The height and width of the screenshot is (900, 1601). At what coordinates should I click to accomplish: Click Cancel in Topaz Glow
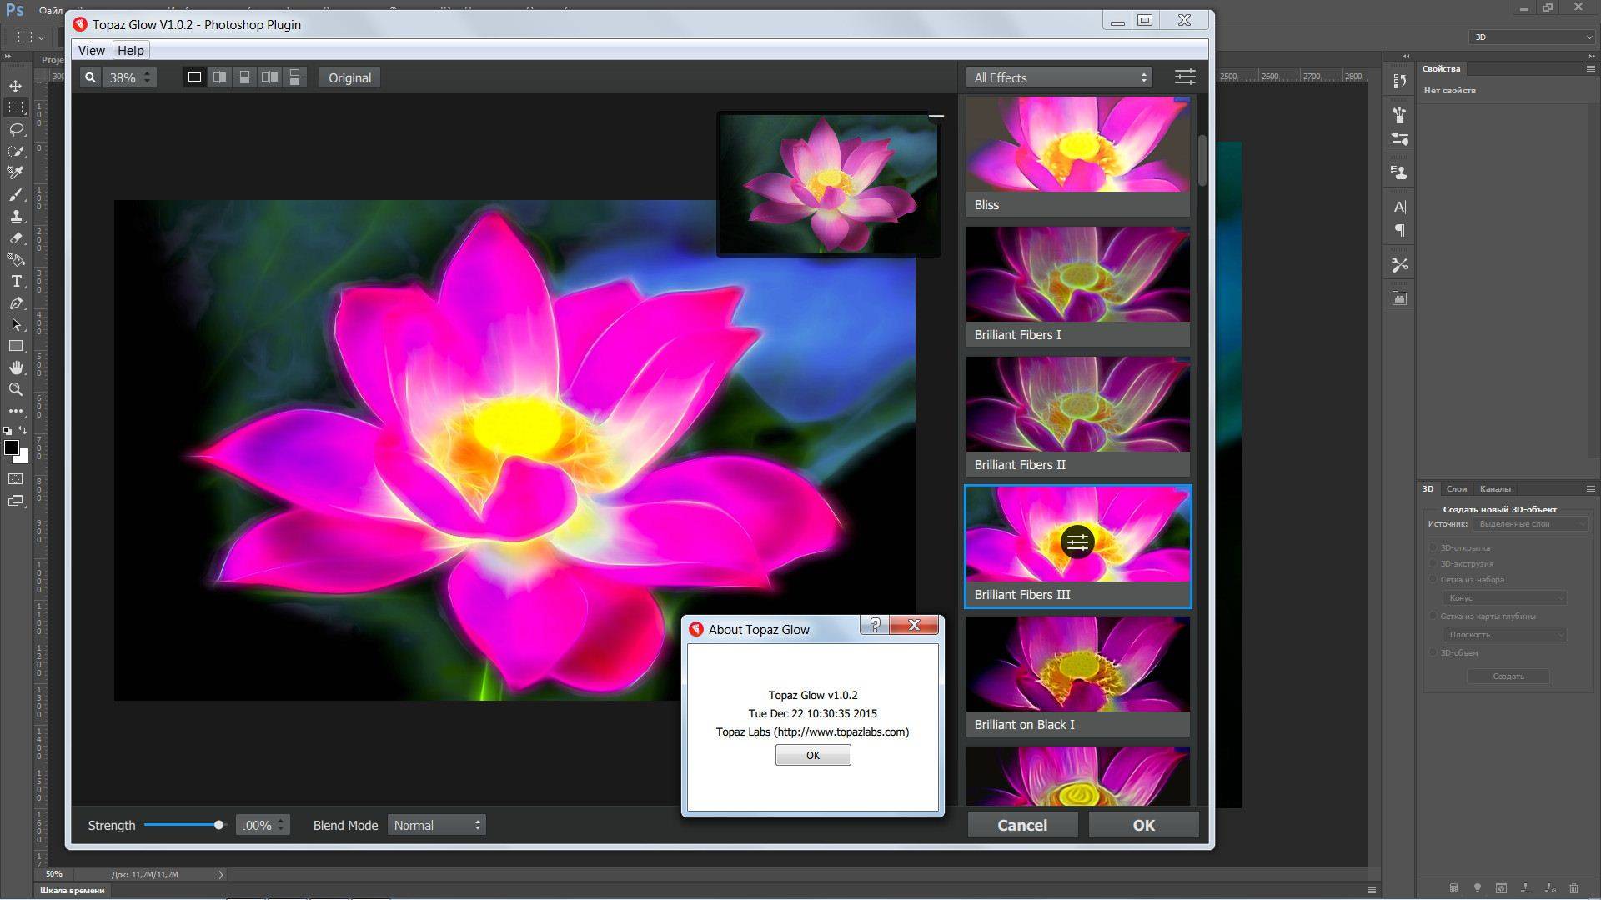tap(1022, 825)
